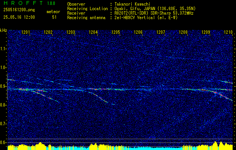
Task: Click the 1204 time marker
Action: 93,32
